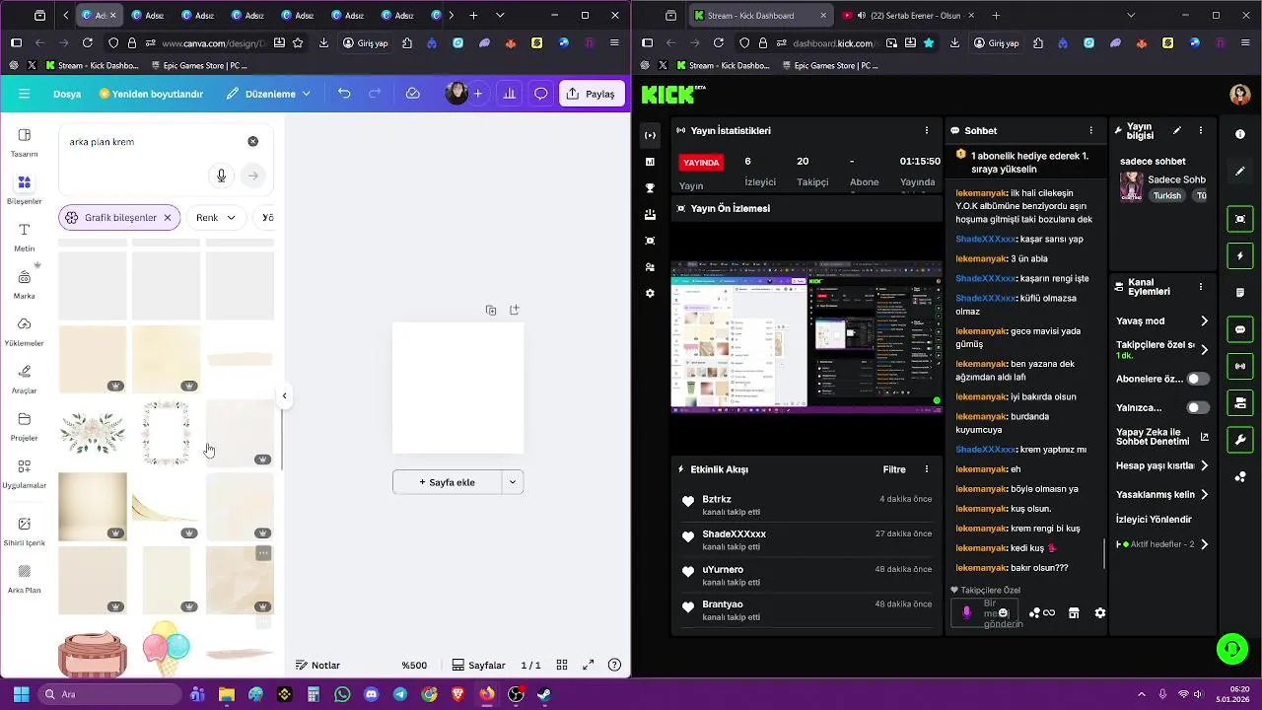Open Canva analytics bar chart icon

(x=510, y=94)
